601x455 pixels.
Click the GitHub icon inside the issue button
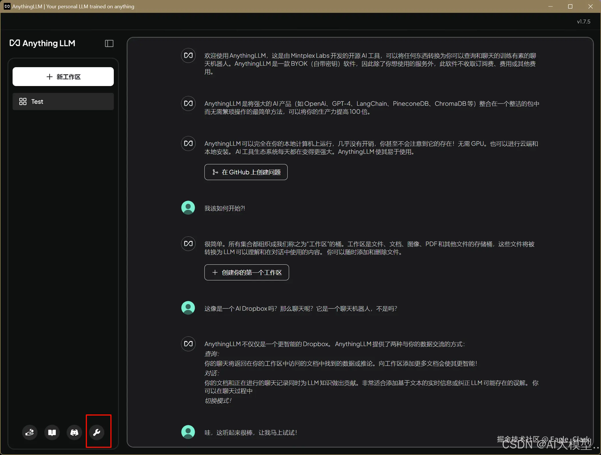tap(215, 172)
